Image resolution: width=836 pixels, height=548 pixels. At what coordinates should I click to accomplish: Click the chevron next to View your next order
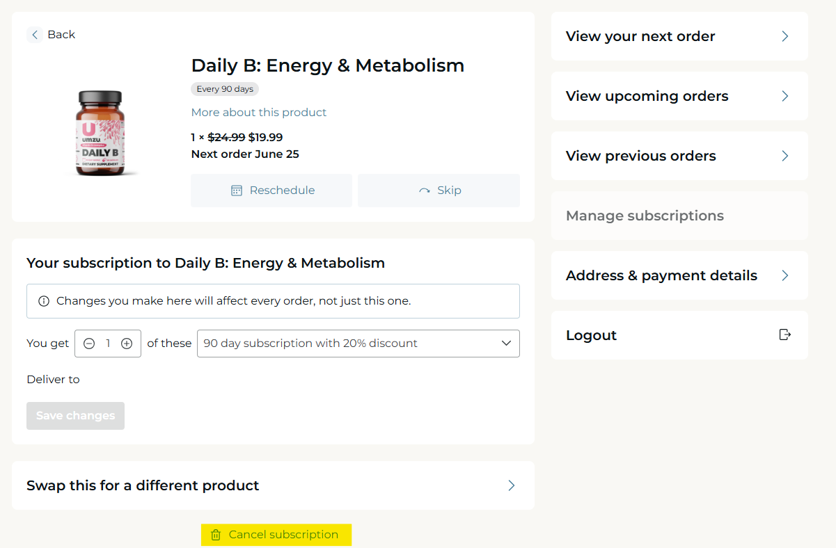click(x=785, y=36)
